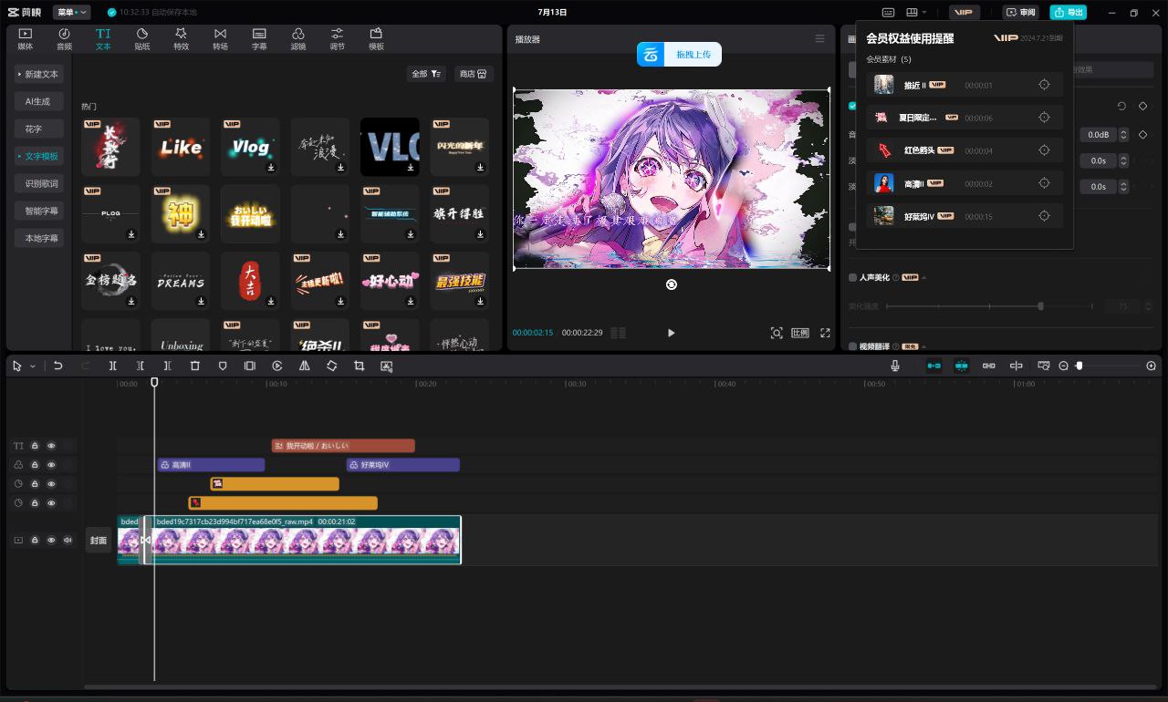Switch to the 音频 audio tab

pos(64,38)
